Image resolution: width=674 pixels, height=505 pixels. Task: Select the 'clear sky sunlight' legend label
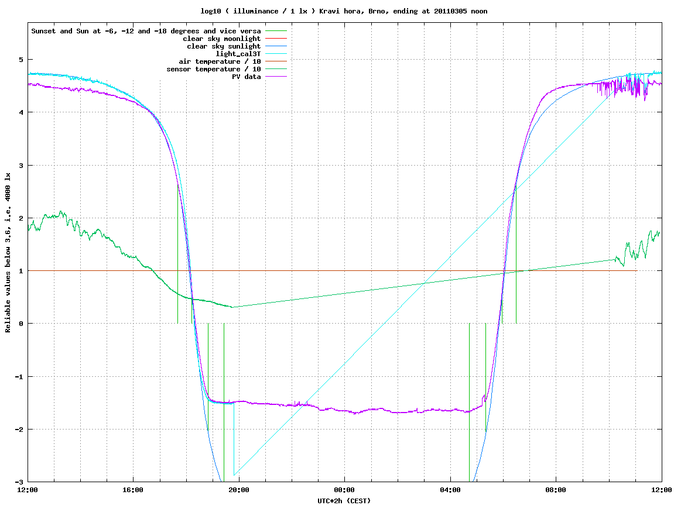pyautogui.click(x=224, y=46)
